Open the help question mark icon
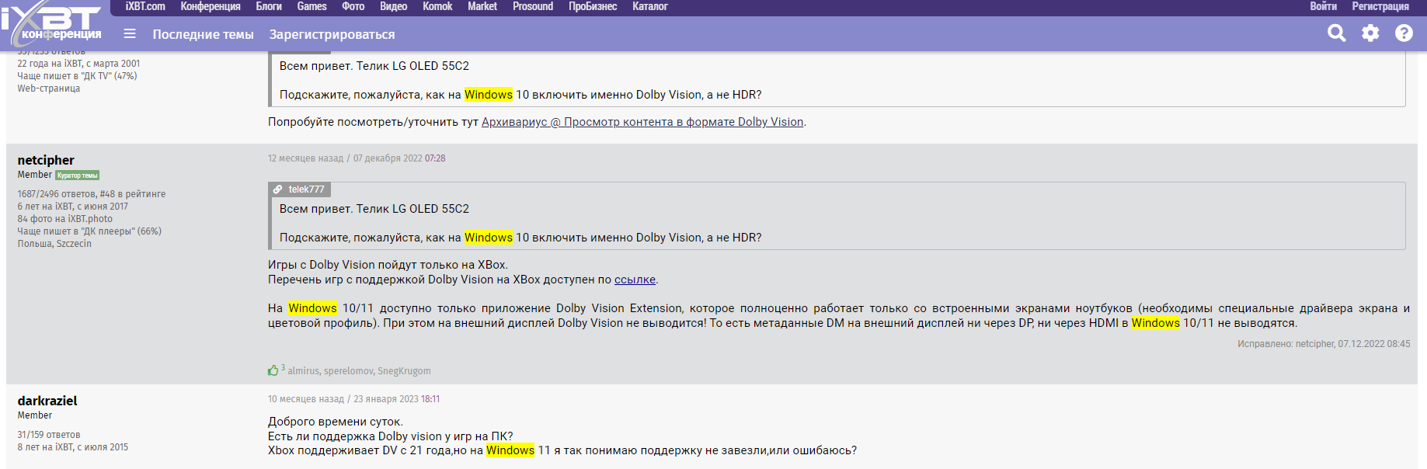This screenshot has width=1427, height=469. pyautogui.click(x=1404, y=33)
